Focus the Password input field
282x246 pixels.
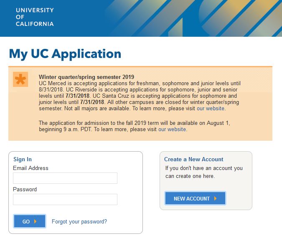point(65,199)
